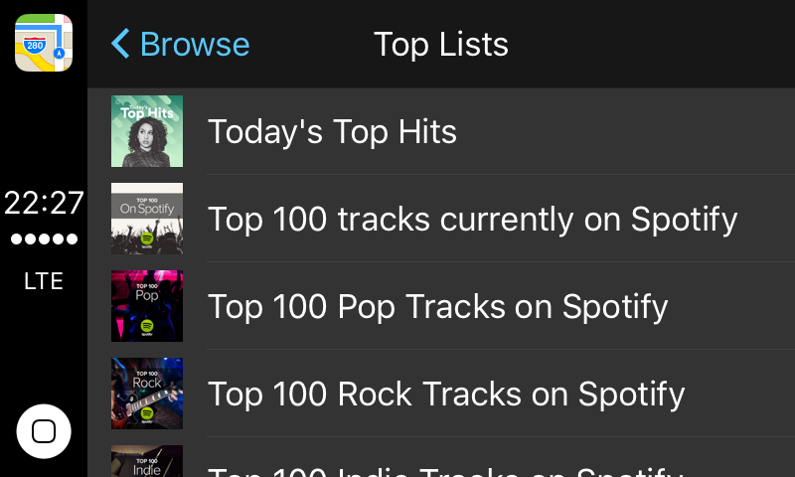Open the Top 100 Indie cover thumbnail
Image resolution: width=795 pixels, height=477 pixels.
[x=147, y=462]
